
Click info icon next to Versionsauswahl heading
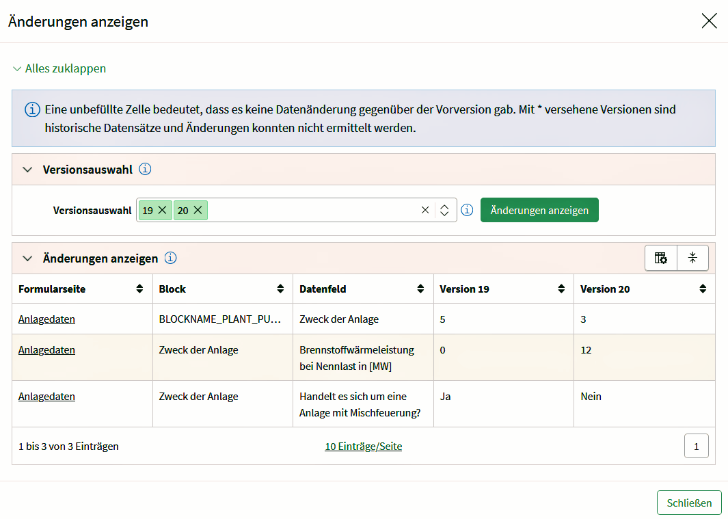[x=146, y=169]
